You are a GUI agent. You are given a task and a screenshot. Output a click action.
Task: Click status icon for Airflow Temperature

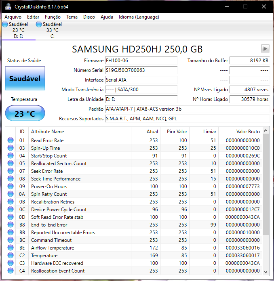11,247
